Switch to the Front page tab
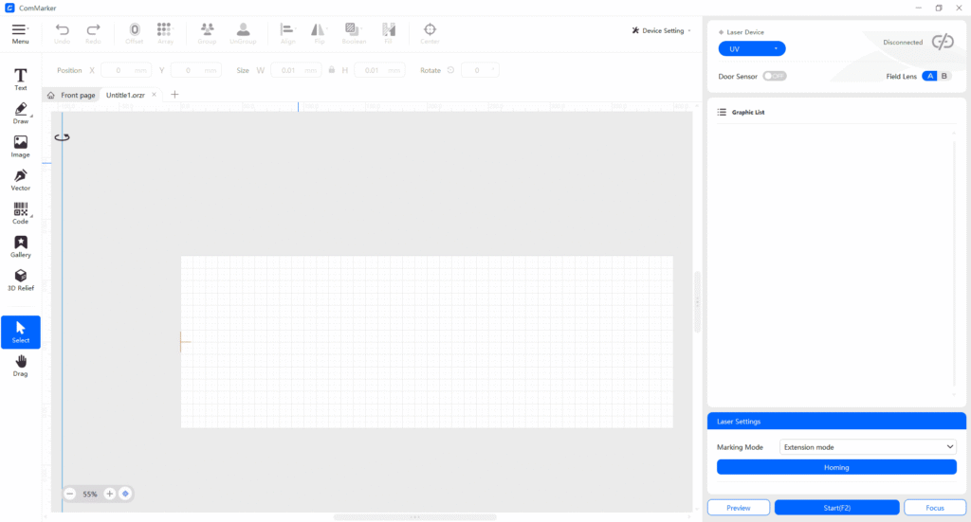 [x=72, y=96]
